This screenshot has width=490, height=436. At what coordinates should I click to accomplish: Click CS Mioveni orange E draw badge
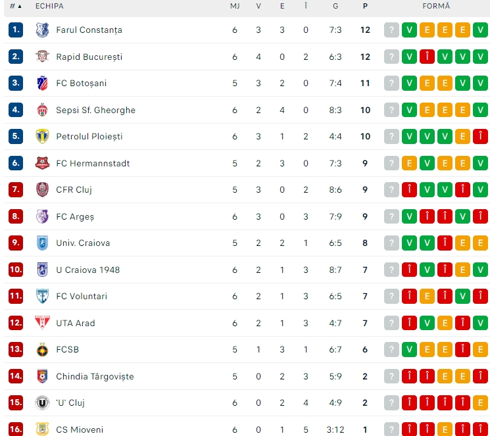[x=445, y=429]
